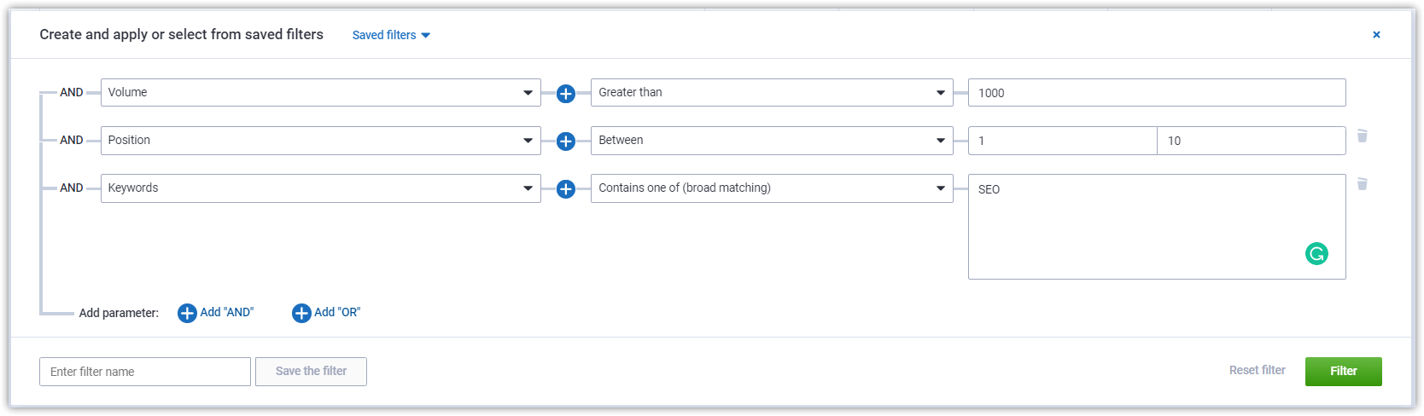Expand the Contains one of (broad matching) dropdown

[x=772, y=188]
